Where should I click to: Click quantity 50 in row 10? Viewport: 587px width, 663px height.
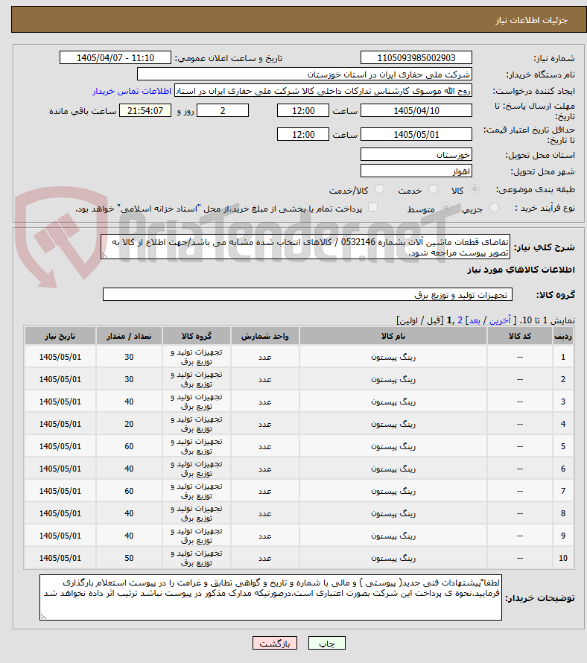pyautogui.click(x=129, y=558)
